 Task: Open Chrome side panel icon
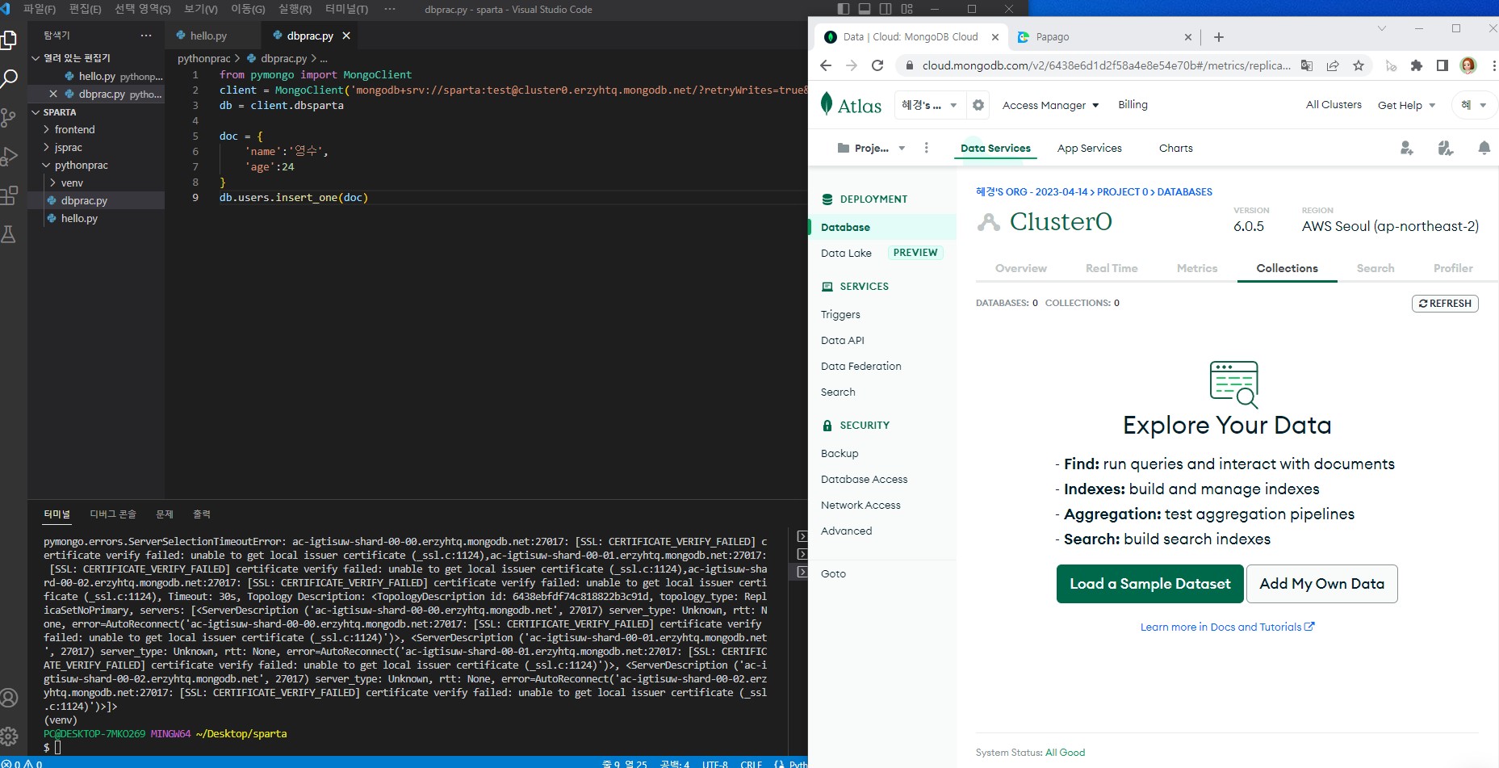[x=1442, y=65]
